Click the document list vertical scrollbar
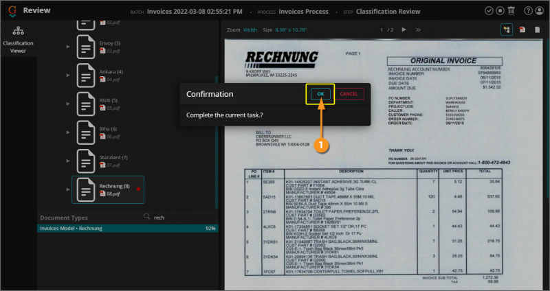550x291 pixels. [217, 142]
